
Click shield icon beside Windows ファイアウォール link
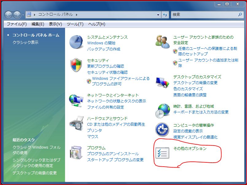click(89, 81)
